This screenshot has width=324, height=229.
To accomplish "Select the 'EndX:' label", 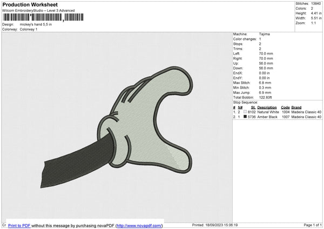I will pos(238,73).
